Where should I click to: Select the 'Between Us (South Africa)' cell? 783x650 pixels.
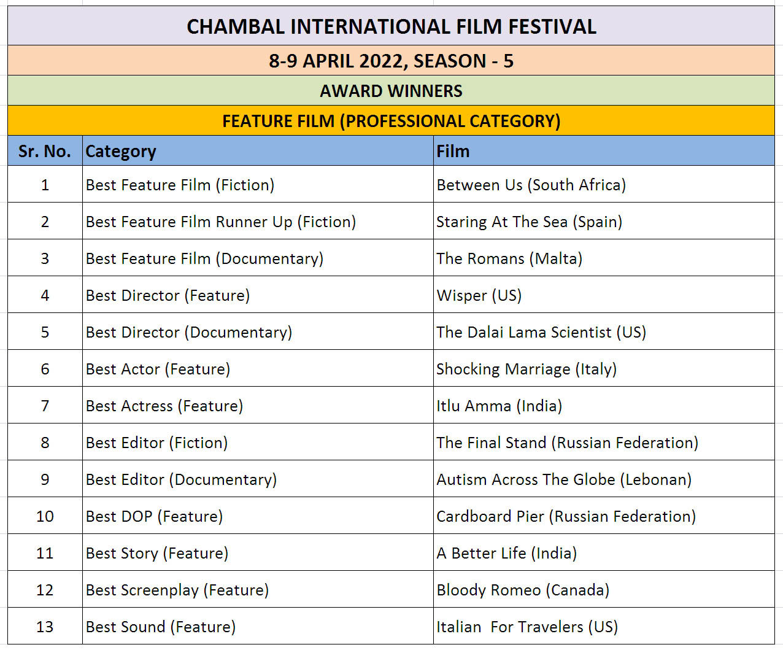[x=604, y=184]
